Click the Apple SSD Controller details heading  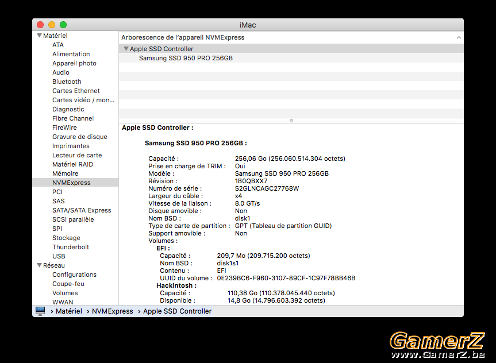click(157, 128)
